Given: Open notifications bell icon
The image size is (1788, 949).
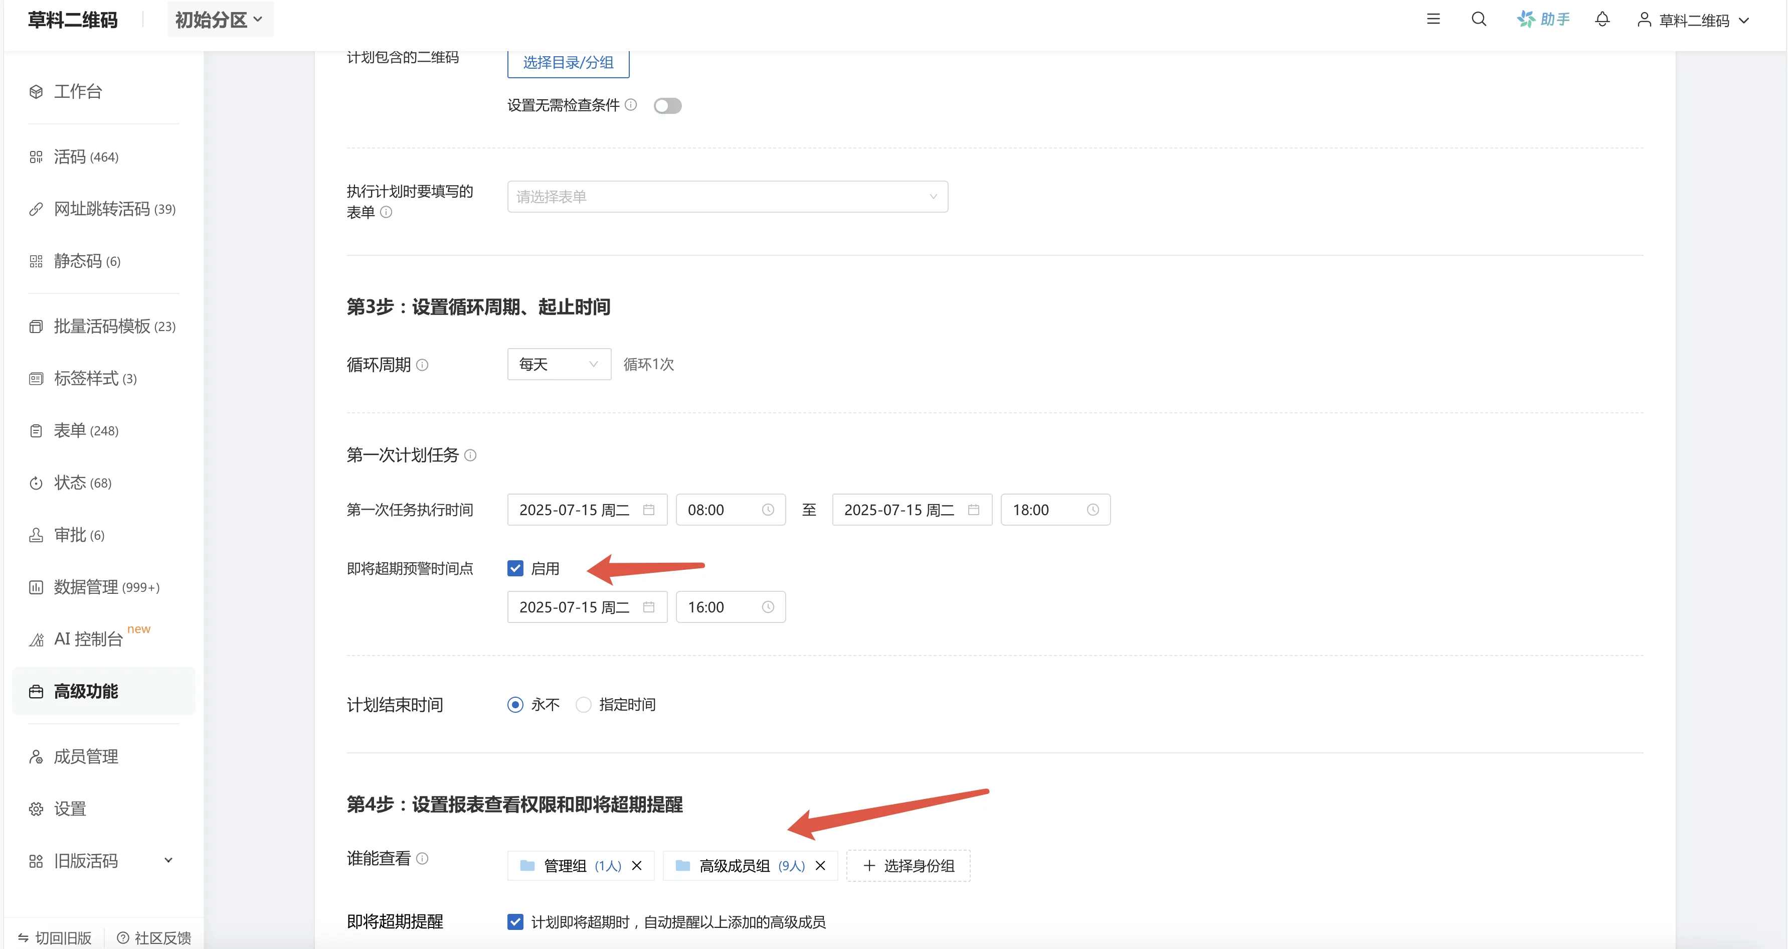Looking at the screenshot, I should pyautogui.click(x=1602, y=20).
